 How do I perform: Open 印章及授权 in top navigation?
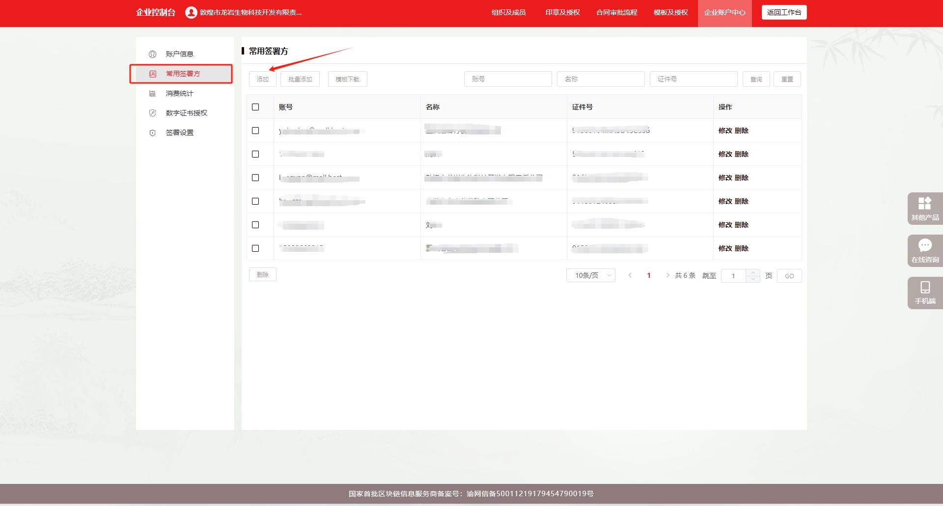pyautogui.click(x=562, y=12)
